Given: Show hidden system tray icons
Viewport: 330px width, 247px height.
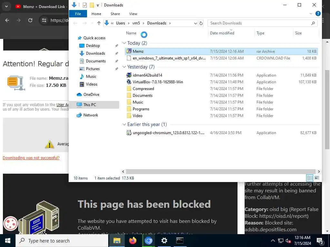Looking at the screenshot, I should point(273,241).
